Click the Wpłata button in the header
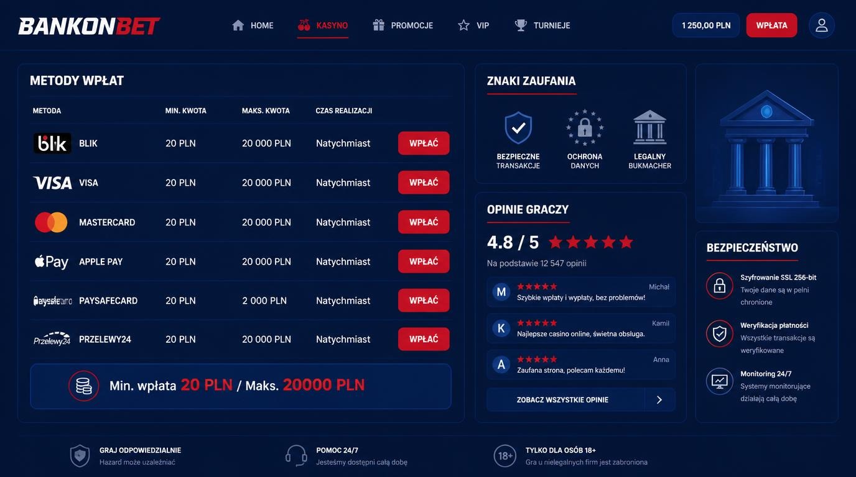856x477 pixels. click(771, 25)
